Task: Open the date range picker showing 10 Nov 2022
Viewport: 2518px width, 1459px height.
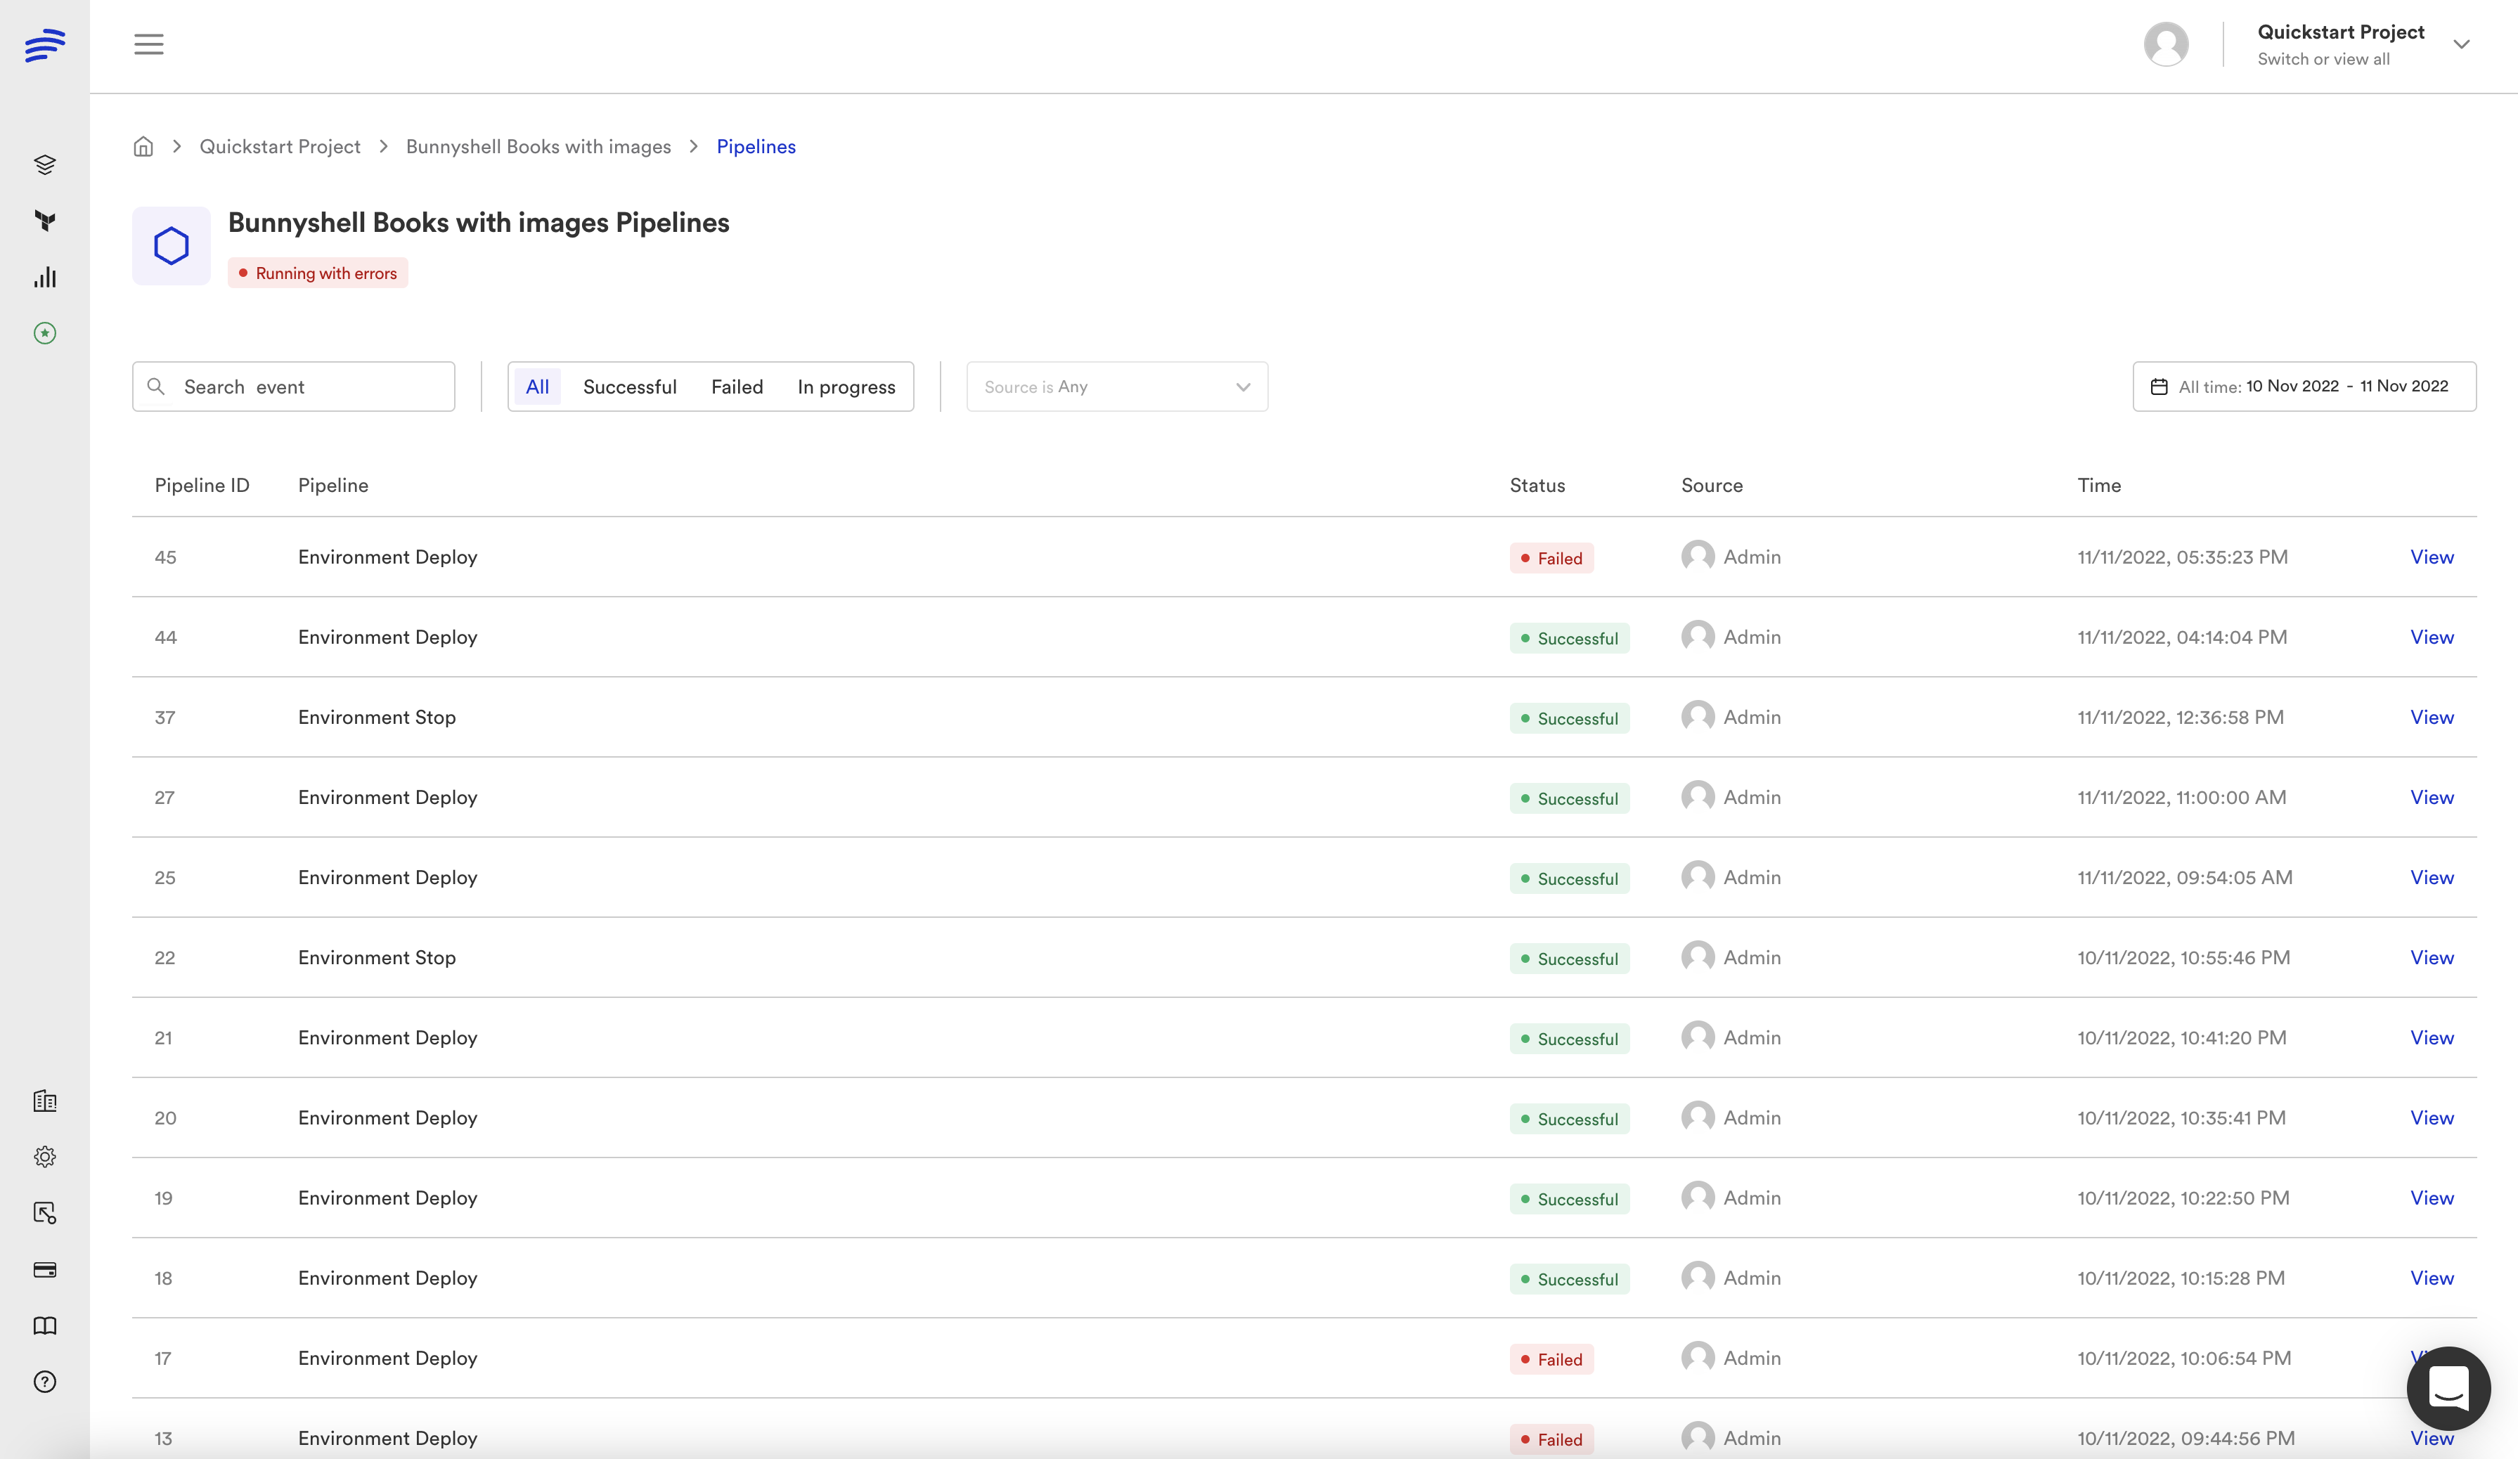Action: pos(2304,387)
